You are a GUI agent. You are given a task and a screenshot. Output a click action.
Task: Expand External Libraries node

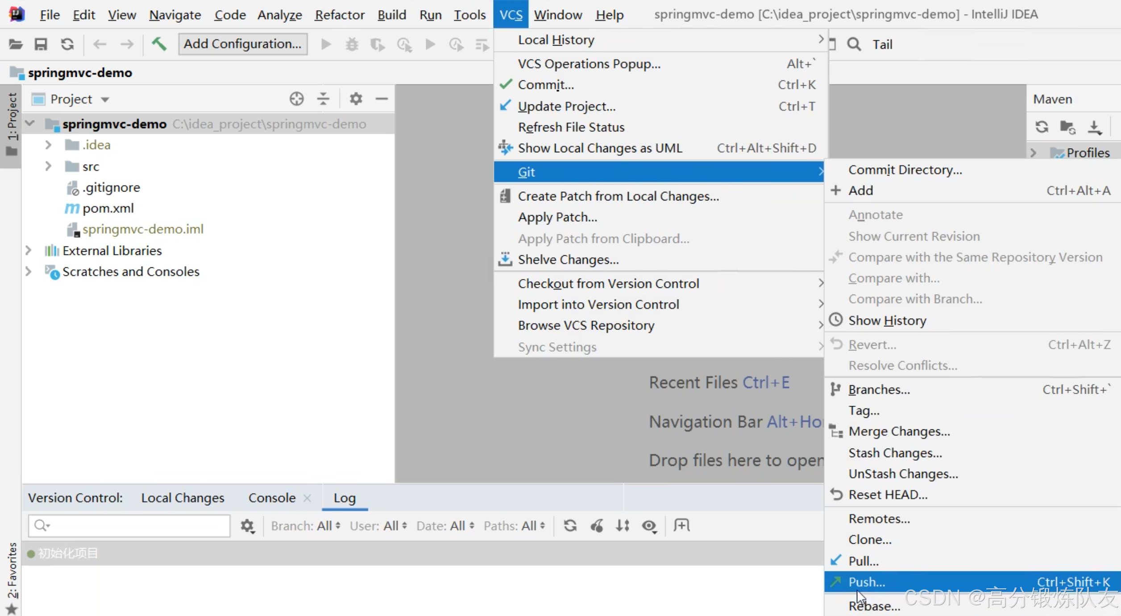[28, 250]
